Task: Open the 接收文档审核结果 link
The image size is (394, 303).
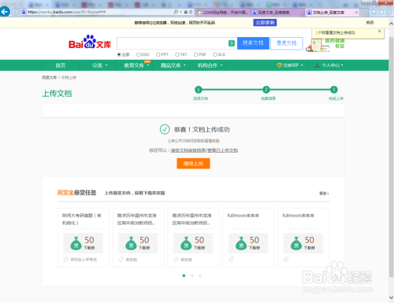Action: click(x=188, y=150)
